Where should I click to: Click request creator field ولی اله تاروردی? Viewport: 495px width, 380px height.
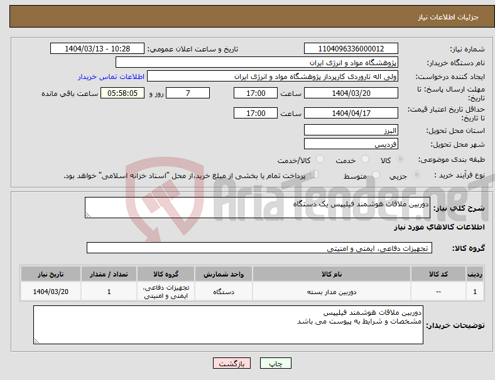273,77
